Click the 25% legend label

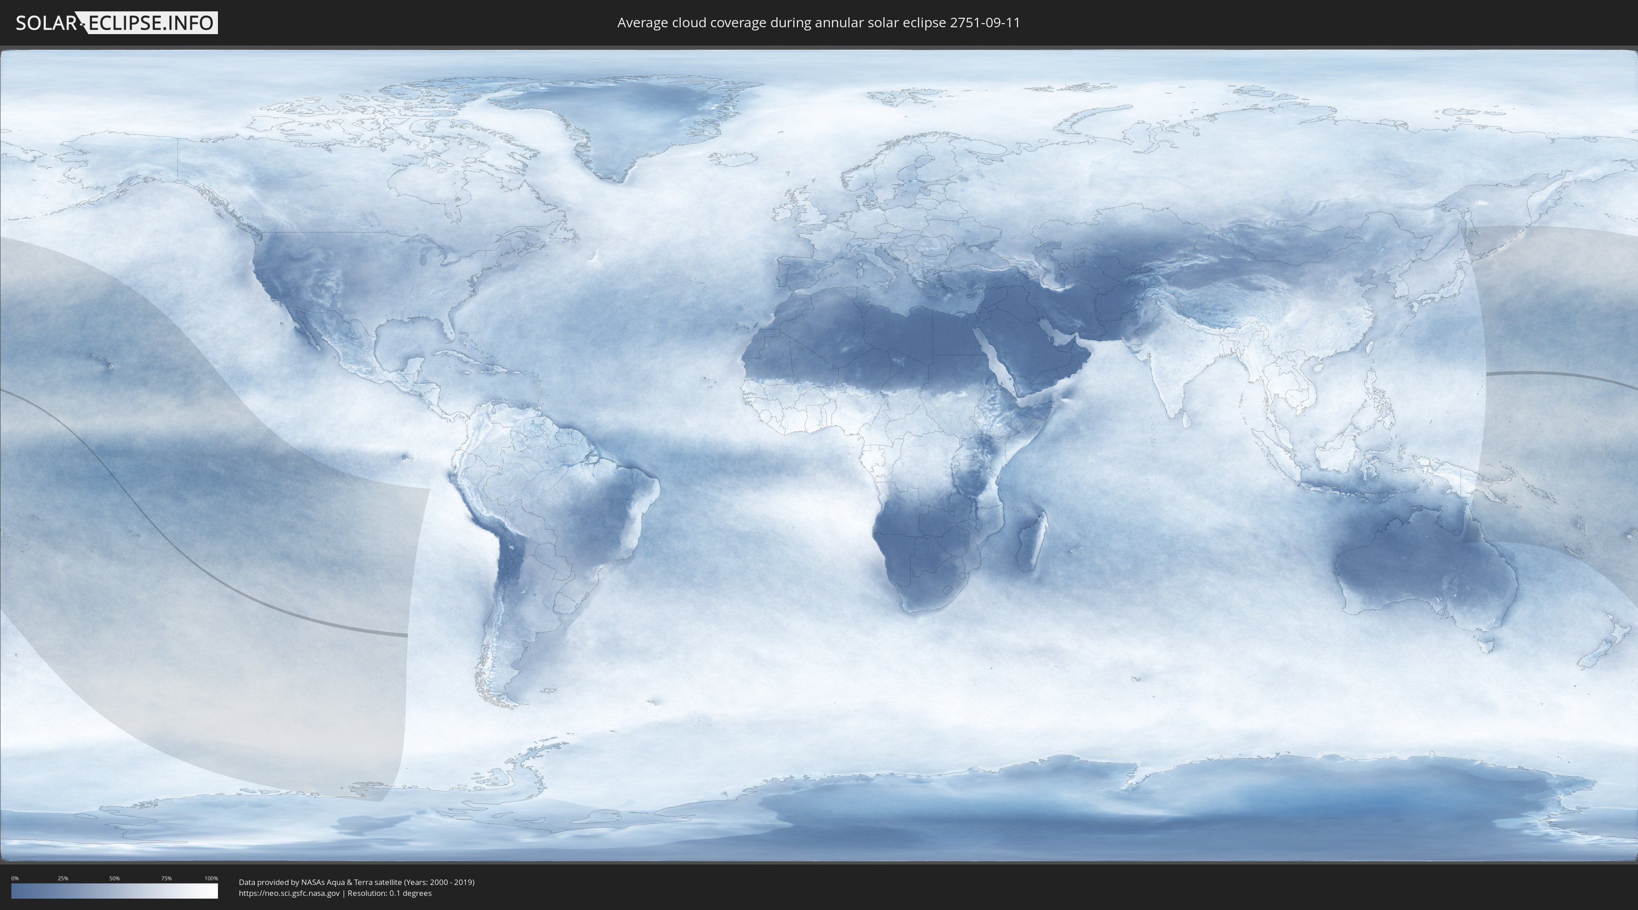(63, 878)
